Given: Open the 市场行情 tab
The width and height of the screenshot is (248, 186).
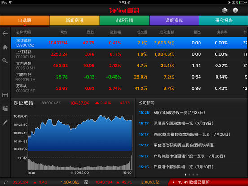Looking at the screenshot, I should pyautogui.click(x=124, y=20).
